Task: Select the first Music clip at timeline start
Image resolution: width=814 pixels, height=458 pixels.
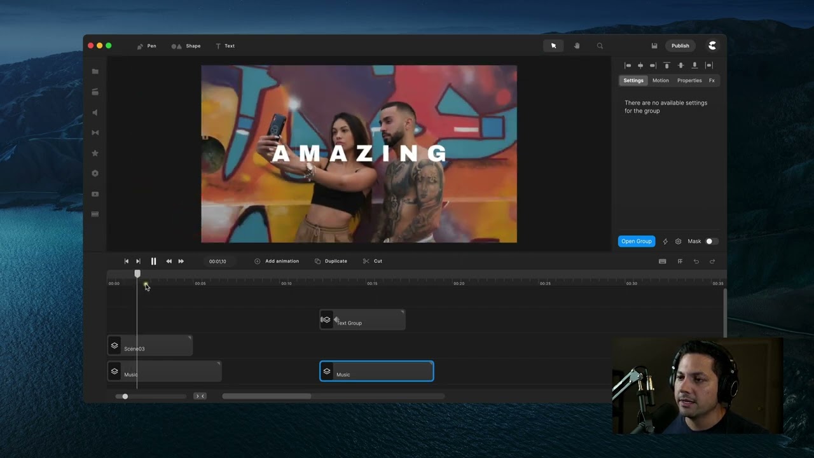Action: click(164, 371)
